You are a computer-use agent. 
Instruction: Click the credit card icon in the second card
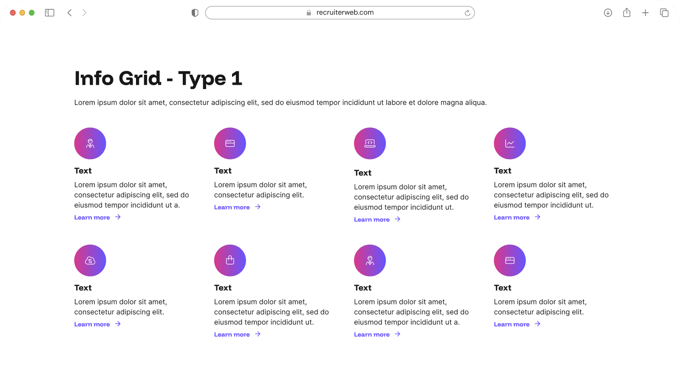pyautogui.click(x=229, y=143)
